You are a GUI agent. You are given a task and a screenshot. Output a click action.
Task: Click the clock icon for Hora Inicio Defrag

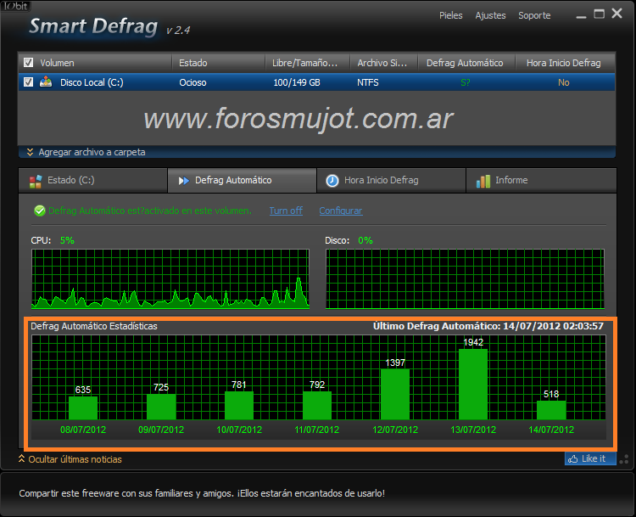[332, 181]
